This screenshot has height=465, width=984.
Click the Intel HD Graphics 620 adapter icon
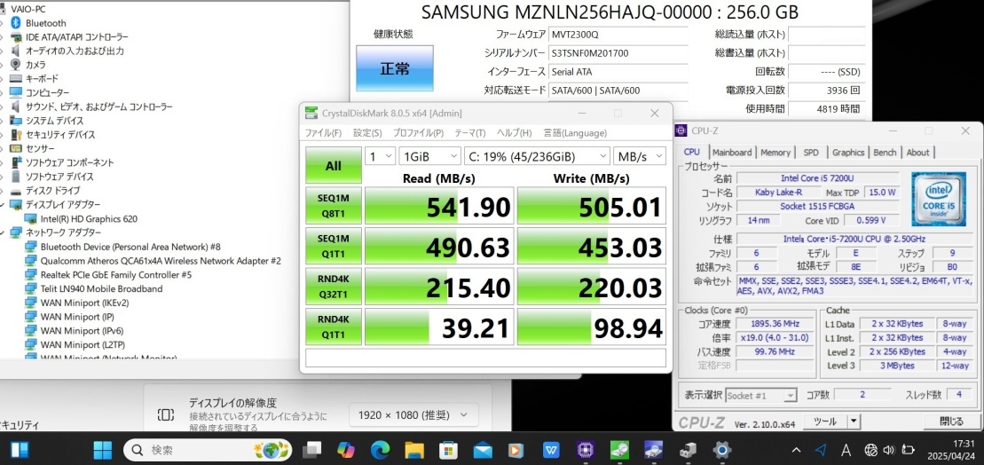[x=31, y=219]
